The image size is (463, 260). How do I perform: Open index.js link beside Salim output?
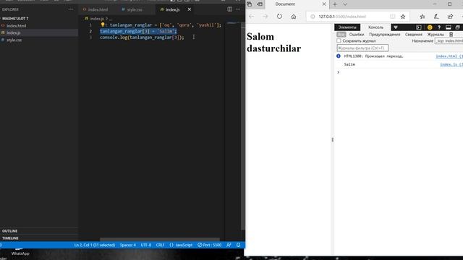451,64
